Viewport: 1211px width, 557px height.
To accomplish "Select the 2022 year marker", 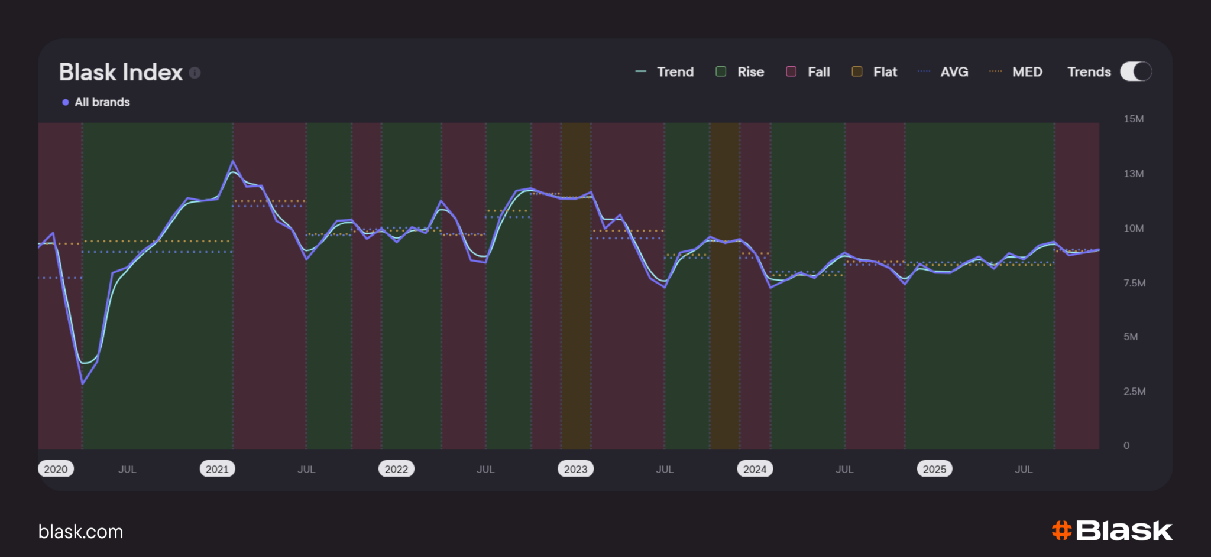I will coord(396,469).
